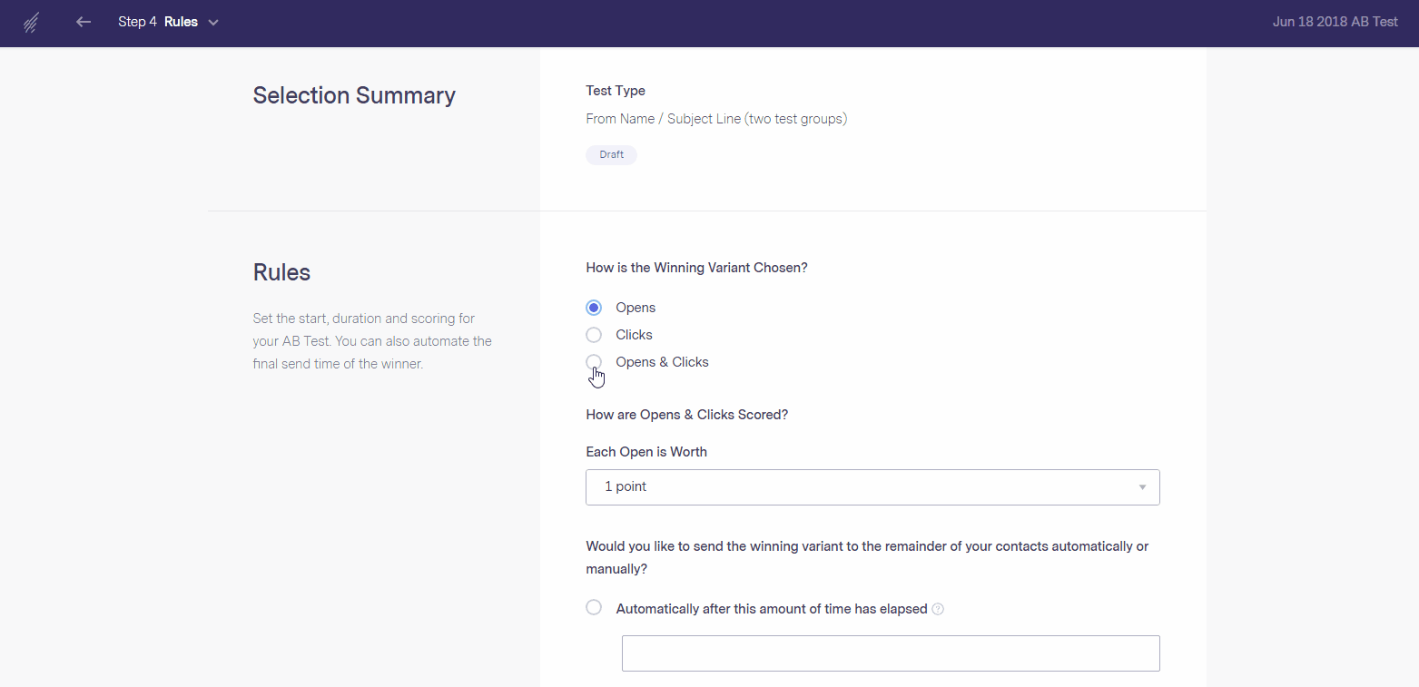Click the Each Open is Worth label
Image resolution: width=1419 pixels, height=687 pixels.
646,452
